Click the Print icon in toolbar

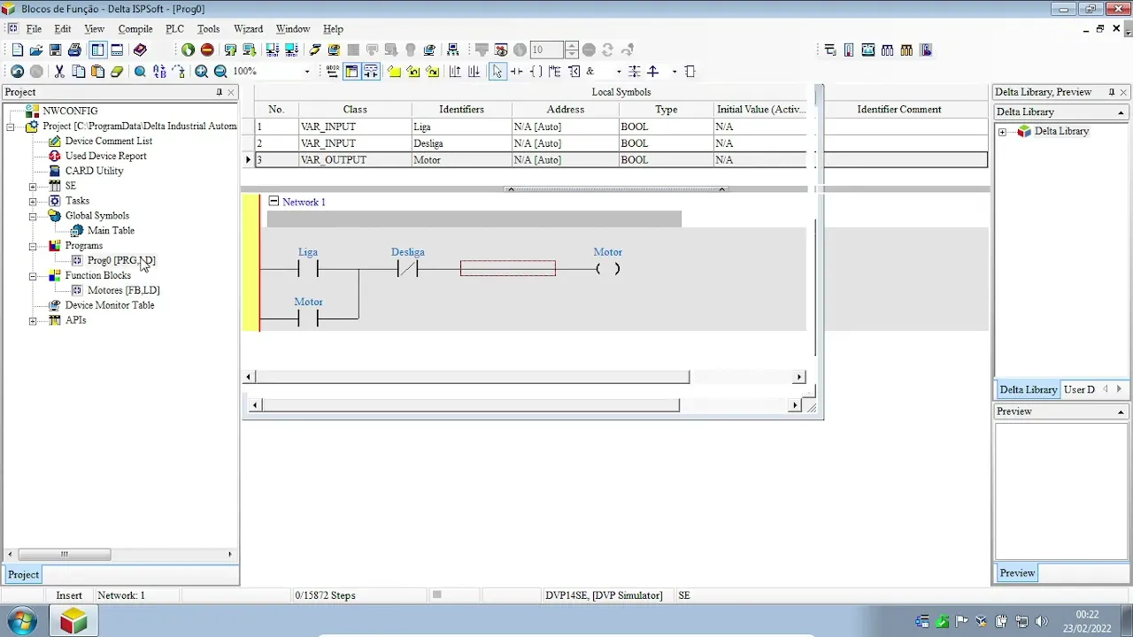point(74,50)
